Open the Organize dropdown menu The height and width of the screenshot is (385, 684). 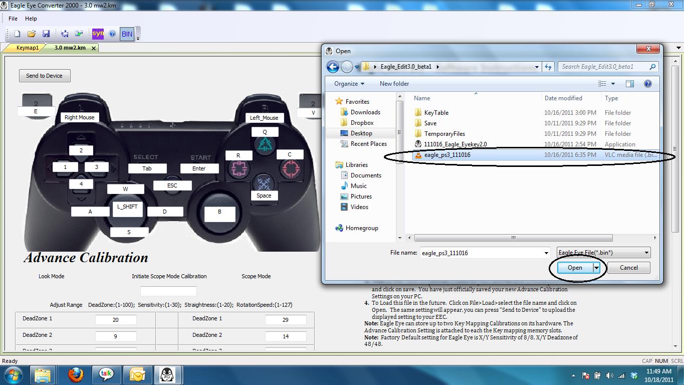tap(349, 84)
